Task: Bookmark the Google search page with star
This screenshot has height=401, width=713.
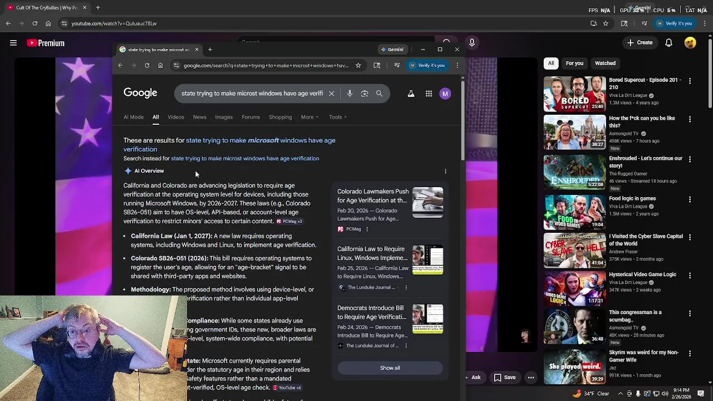Action: [x=358, y=65]
